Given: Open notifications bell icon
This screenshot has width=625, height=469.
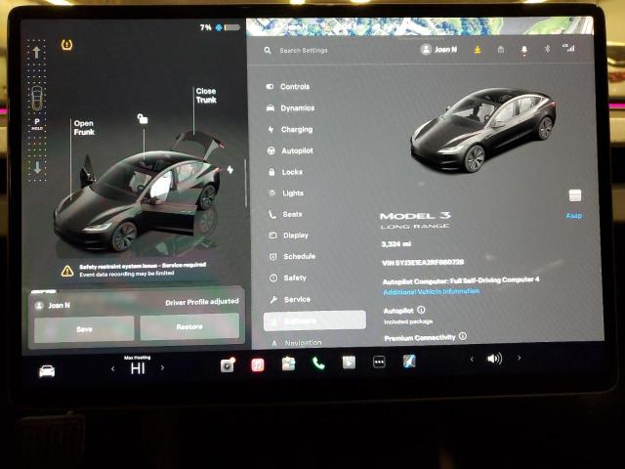Looking at the screenshot, I should click(x=524, y=50).
